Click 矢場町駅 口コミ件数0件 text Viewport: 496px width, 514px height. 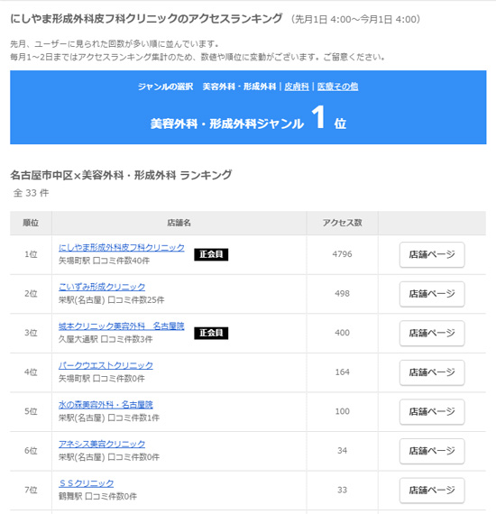point(101,379)
